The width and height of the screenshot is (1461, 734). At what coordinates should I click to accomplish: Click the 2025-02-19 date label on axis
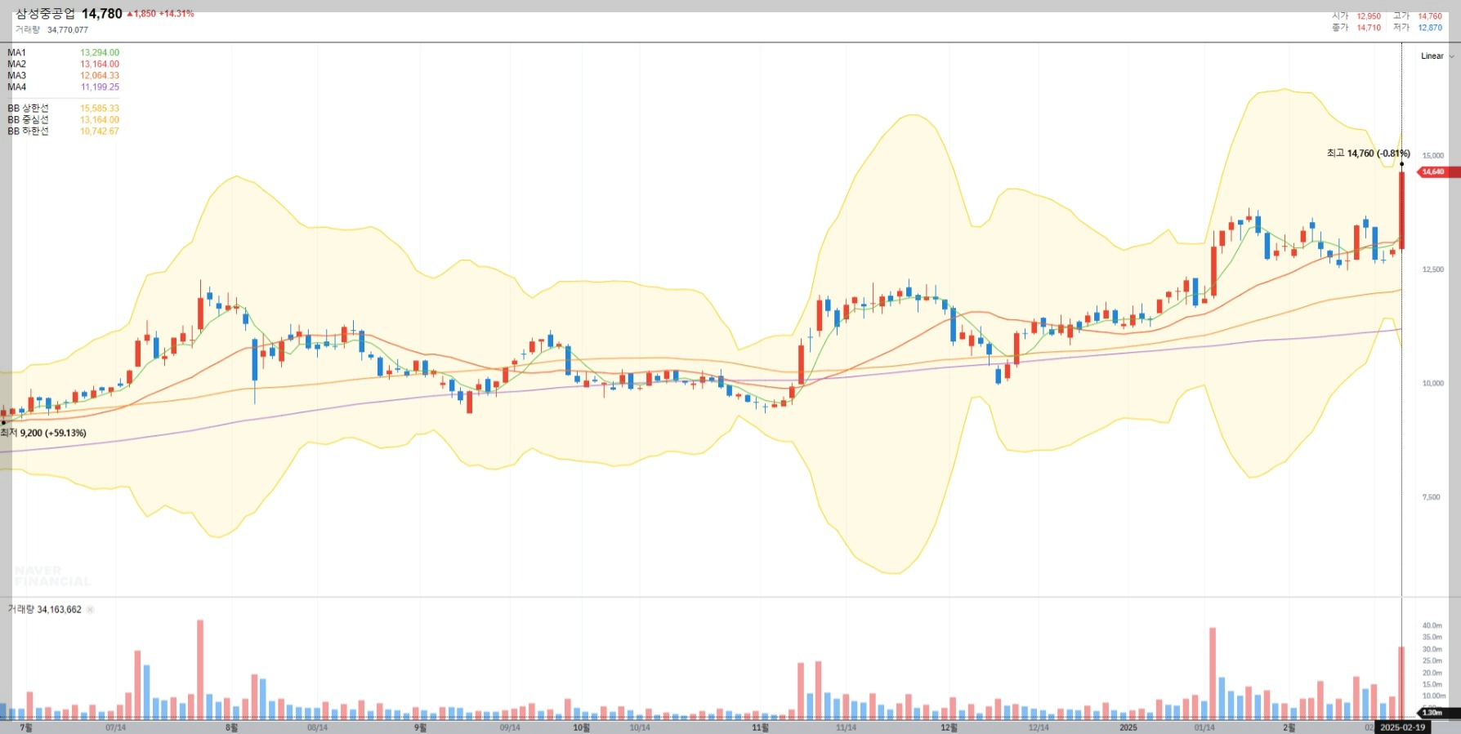tap(1402, 727)
